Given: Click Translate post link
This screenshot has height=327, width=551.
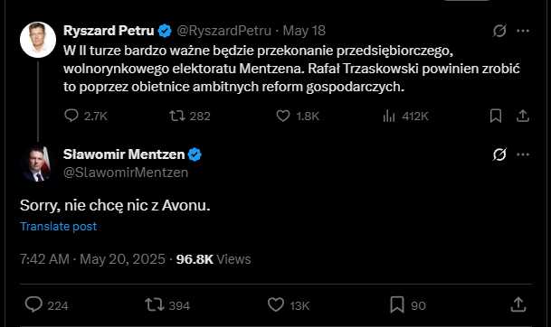Looking at the screenshot, I should pyautogui.click(x=58, y=227).
